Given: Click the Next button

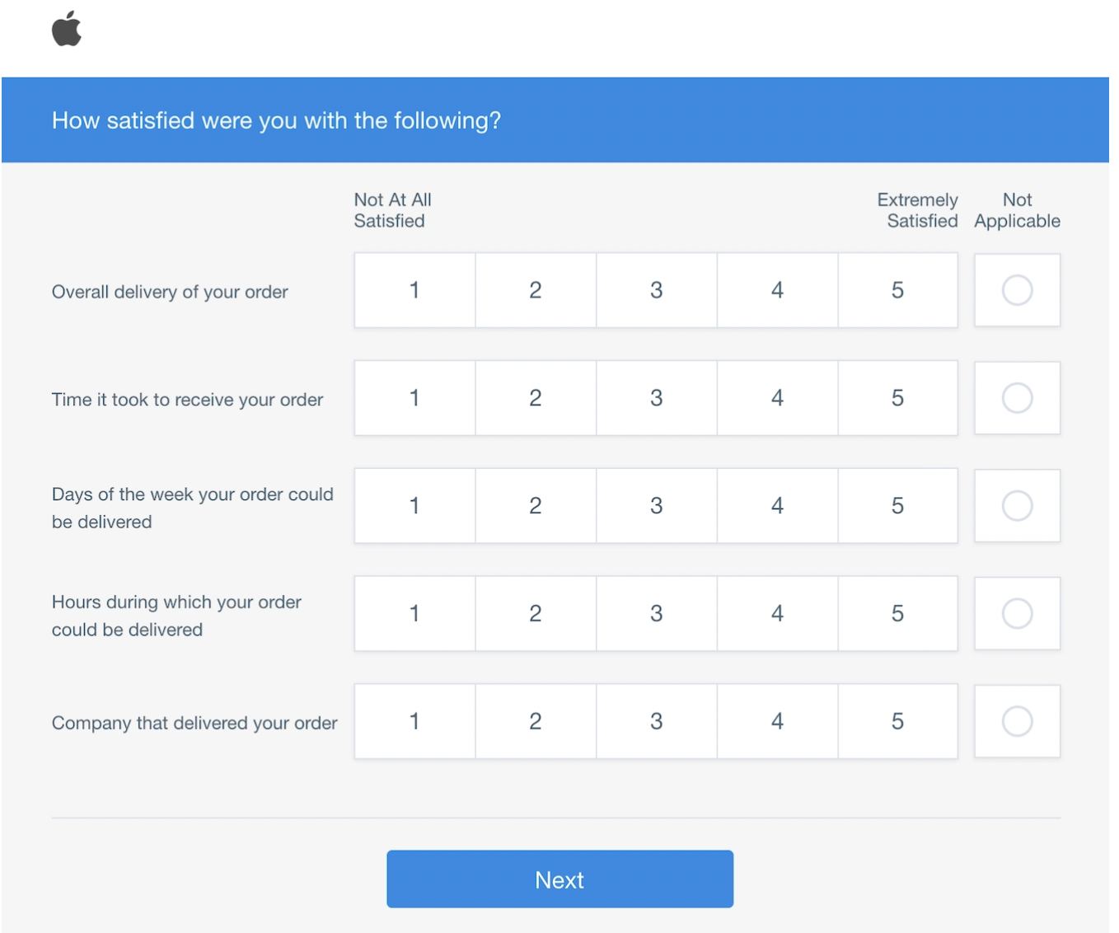Looking at the screenshot, I should (x=559, y=879).
